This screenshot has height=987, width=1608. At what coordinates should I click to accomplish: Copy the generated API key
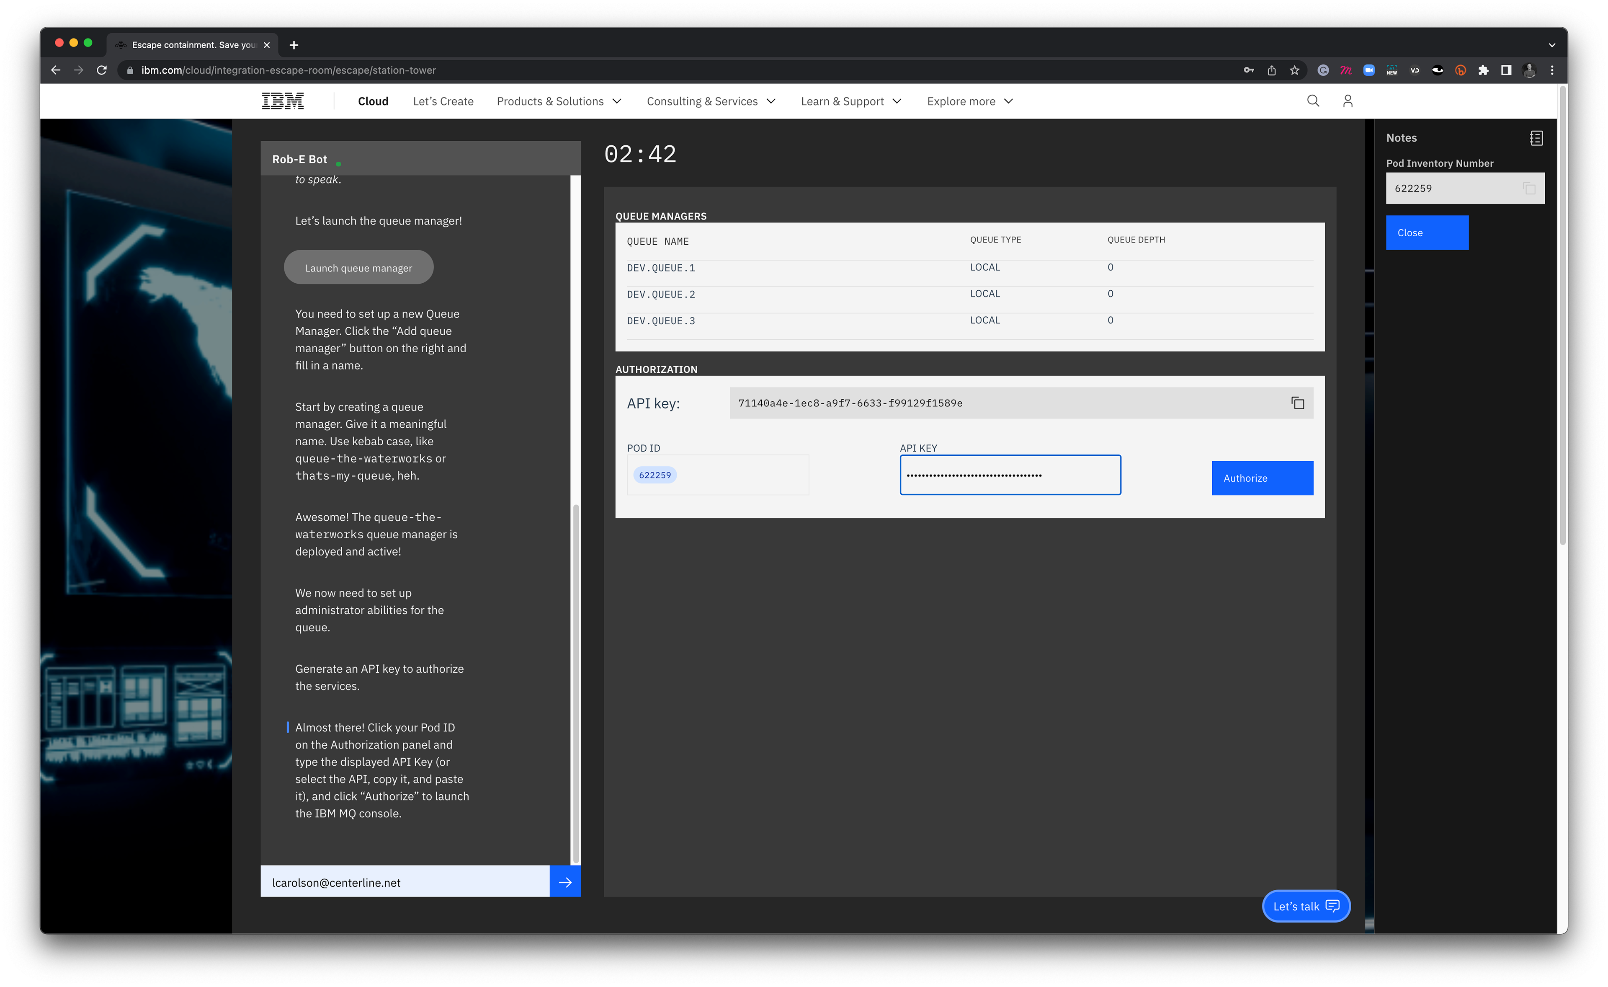coord(1297,403)
